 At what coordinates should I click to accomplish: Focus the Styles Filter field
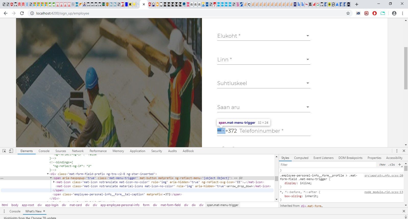pyautogui.click(x=328, y=165)
